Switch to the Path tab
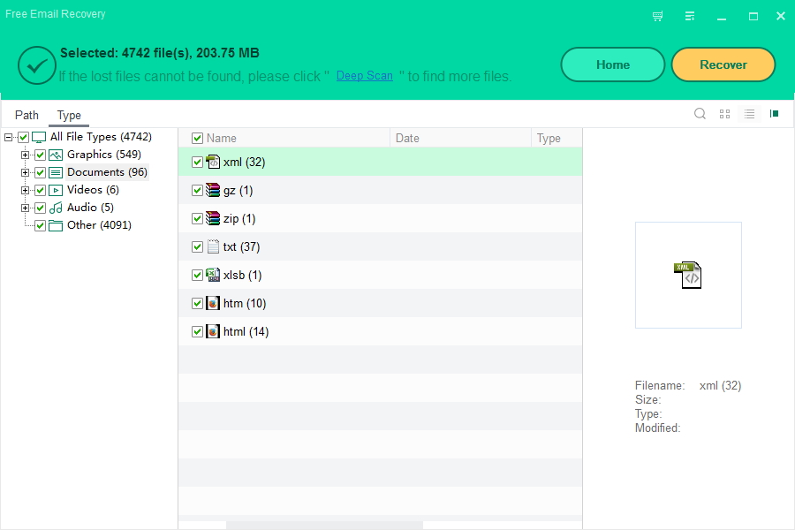Screen dimensions: 795x530 coord(26,115)
